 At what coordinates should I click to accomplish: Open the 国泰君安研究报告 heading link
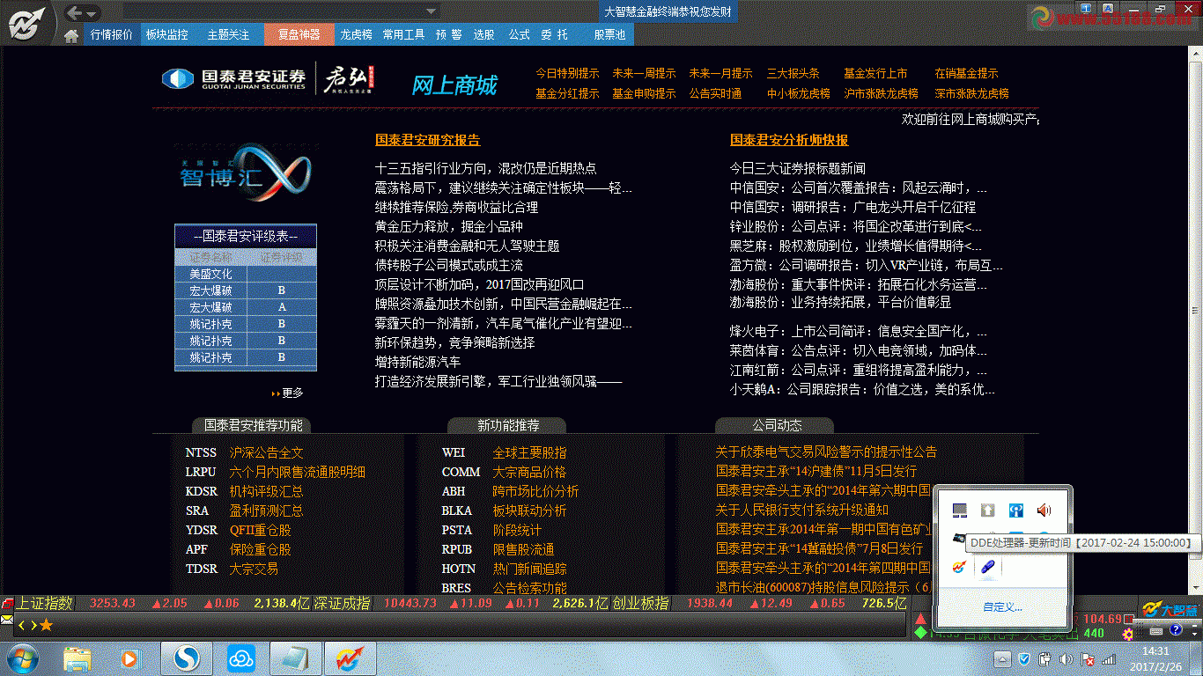tap(428, 140)
